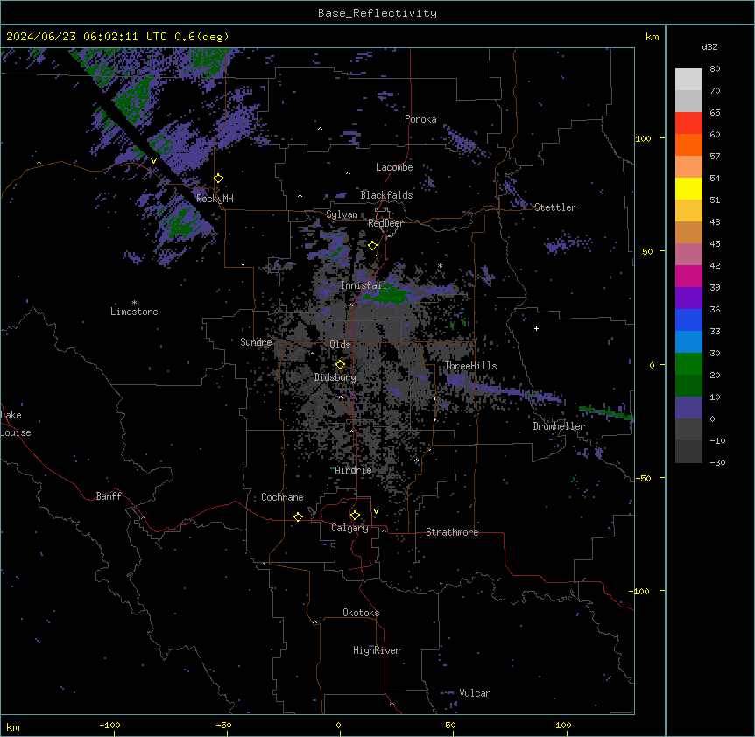The height and width of the screenshot is (737, 755).
Task: Click the RockyMH city label
Action: click(215, 198)
